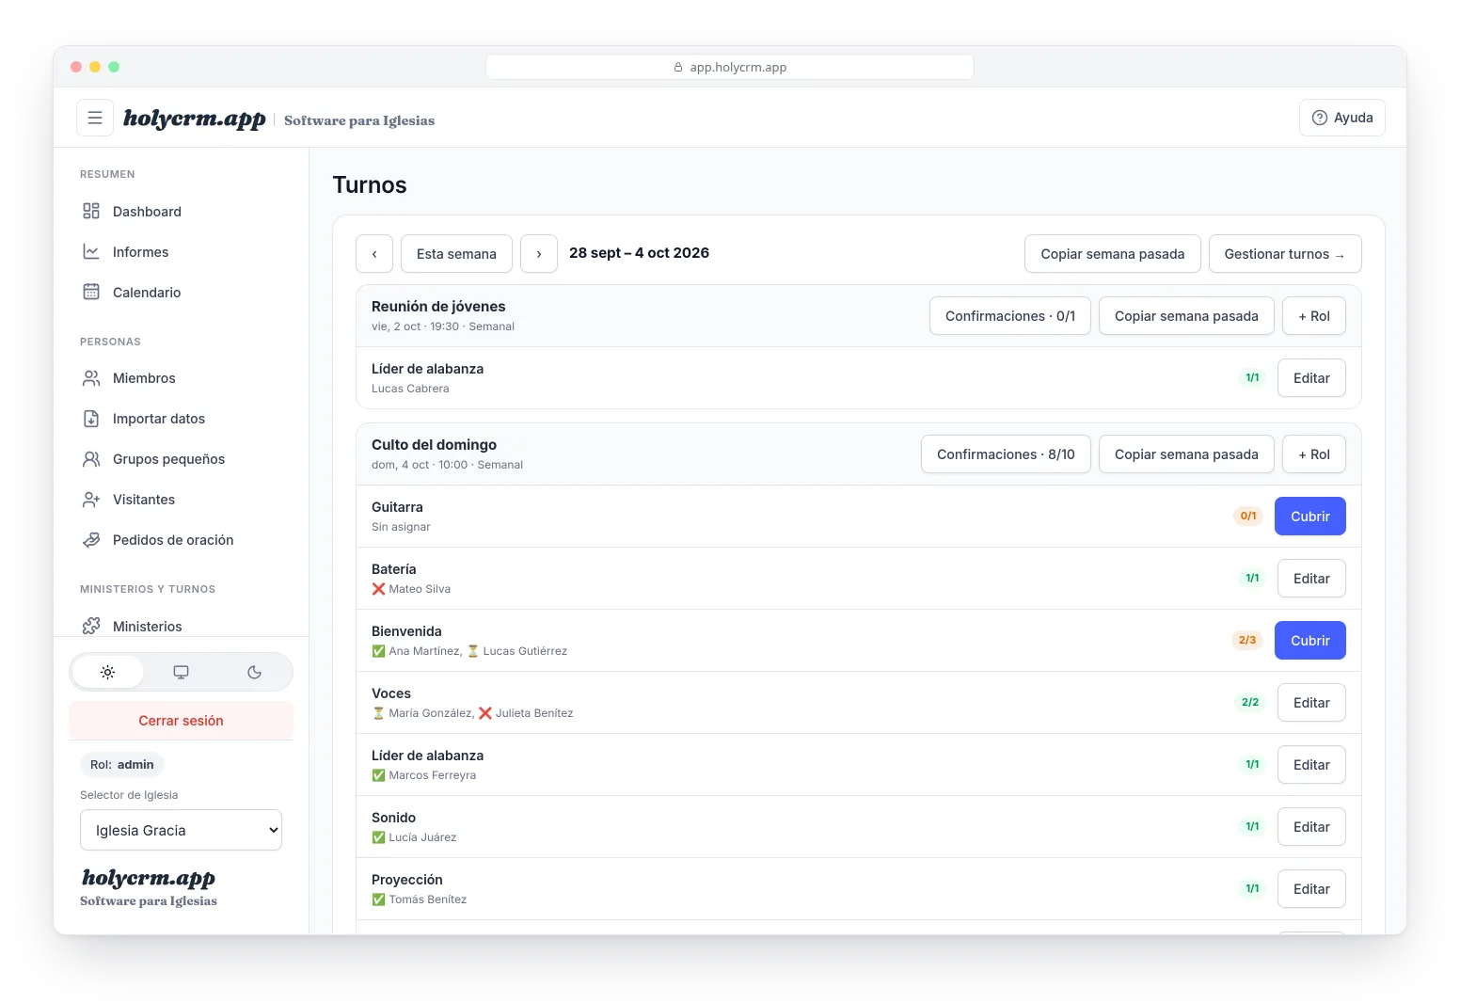Go to previous week with left chevron
Image resolution: width=1460 pixels, height=1003 pixels.
374,253
